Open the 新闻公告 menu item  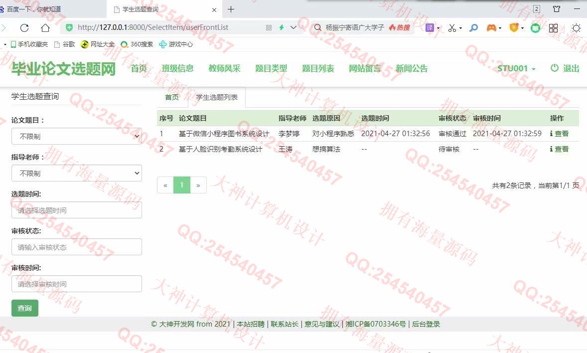[x=412, y=69]
